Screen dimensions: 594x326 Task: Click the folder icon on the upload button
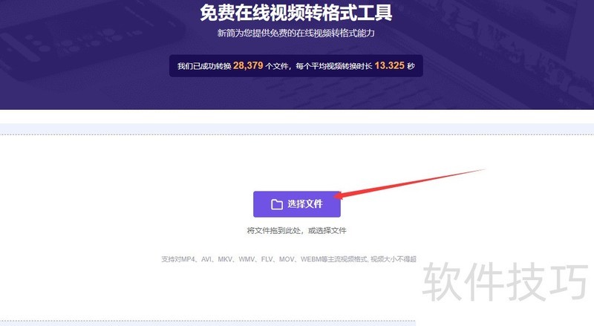277,204
